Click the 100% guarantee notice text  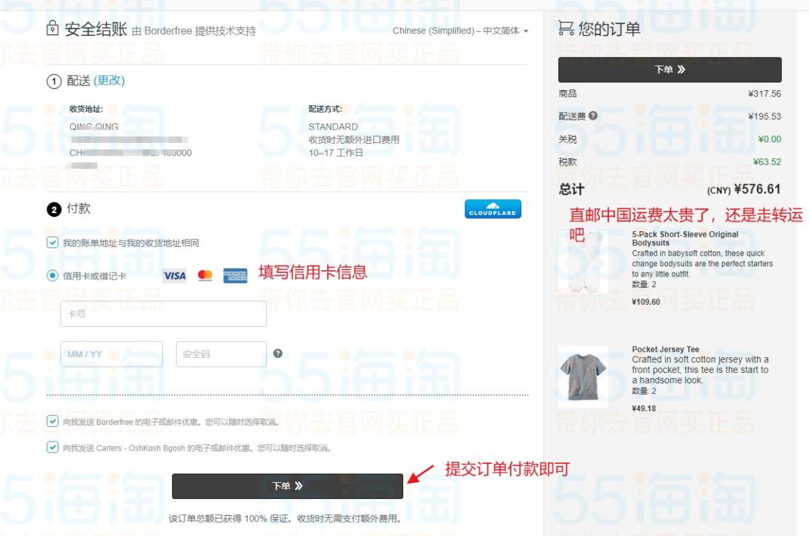[285, 518]
